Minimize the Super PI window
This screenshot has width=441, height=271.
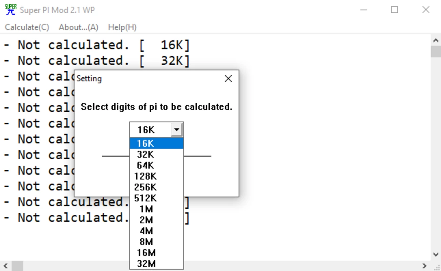pos(363,10)
